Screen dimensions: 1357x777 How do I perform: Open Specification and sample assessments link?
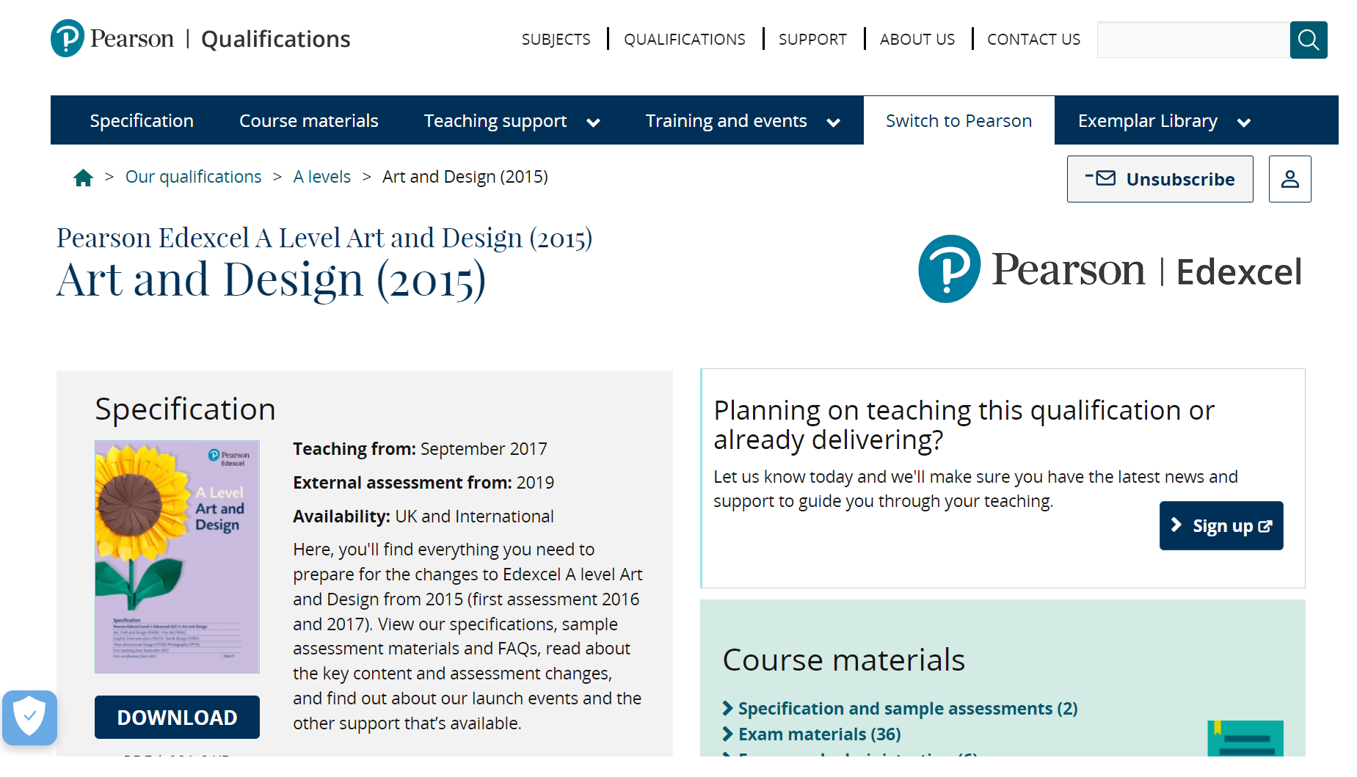907,709
